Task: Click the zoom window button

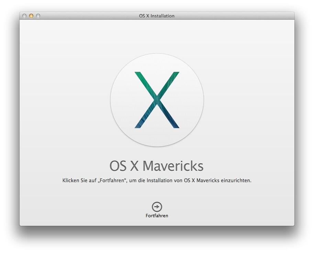Action: pyautogui.click(x=38, y=16)
